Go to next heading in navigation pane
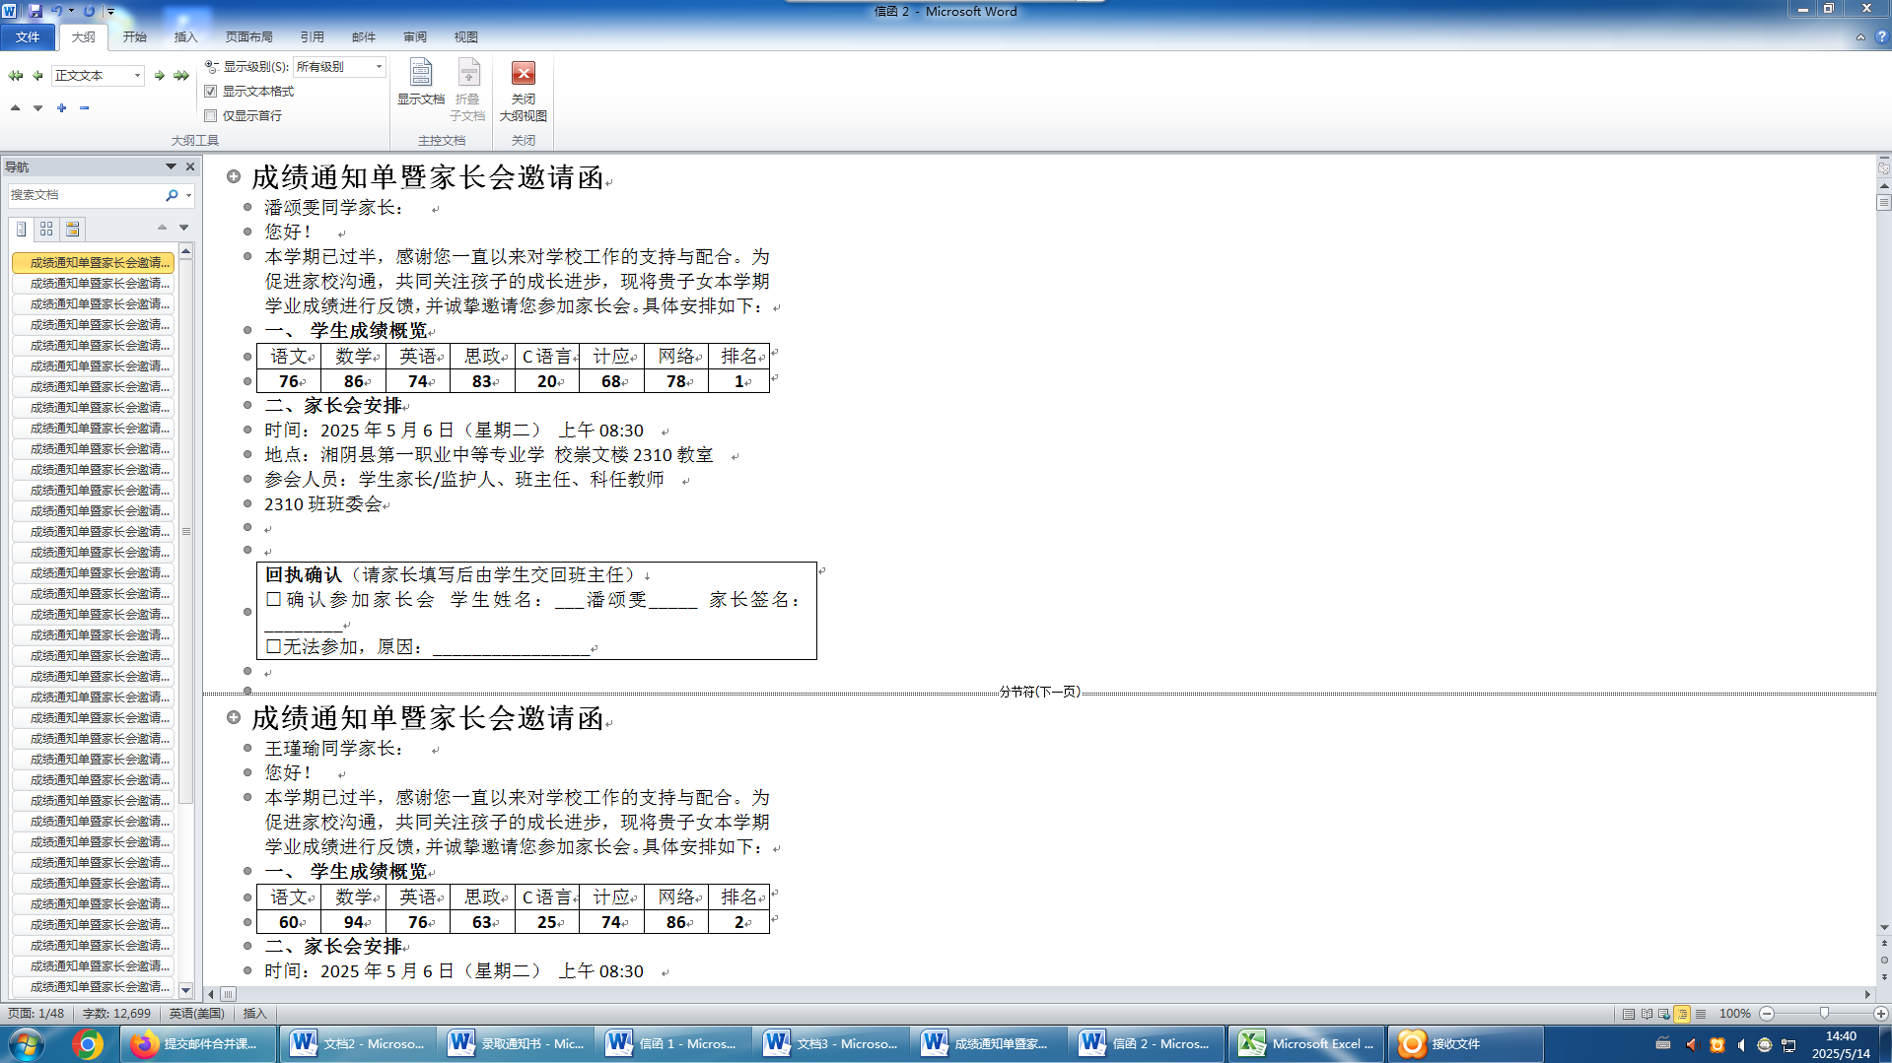Image resolution: width=1892 pixels, height=1063 pixels. 183,229
